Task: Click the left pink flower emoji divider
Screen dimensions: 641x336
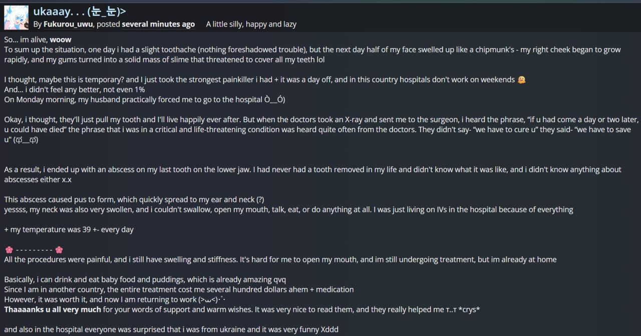Action: coord(9,250)
